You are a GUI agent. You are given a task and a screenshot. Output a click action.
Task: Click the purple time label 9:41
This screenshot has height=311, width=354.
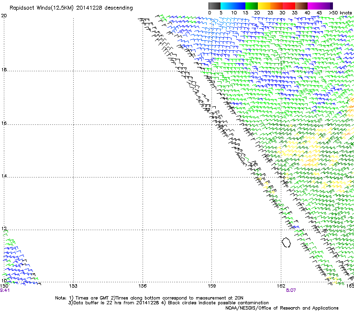[x=5, y=290]
